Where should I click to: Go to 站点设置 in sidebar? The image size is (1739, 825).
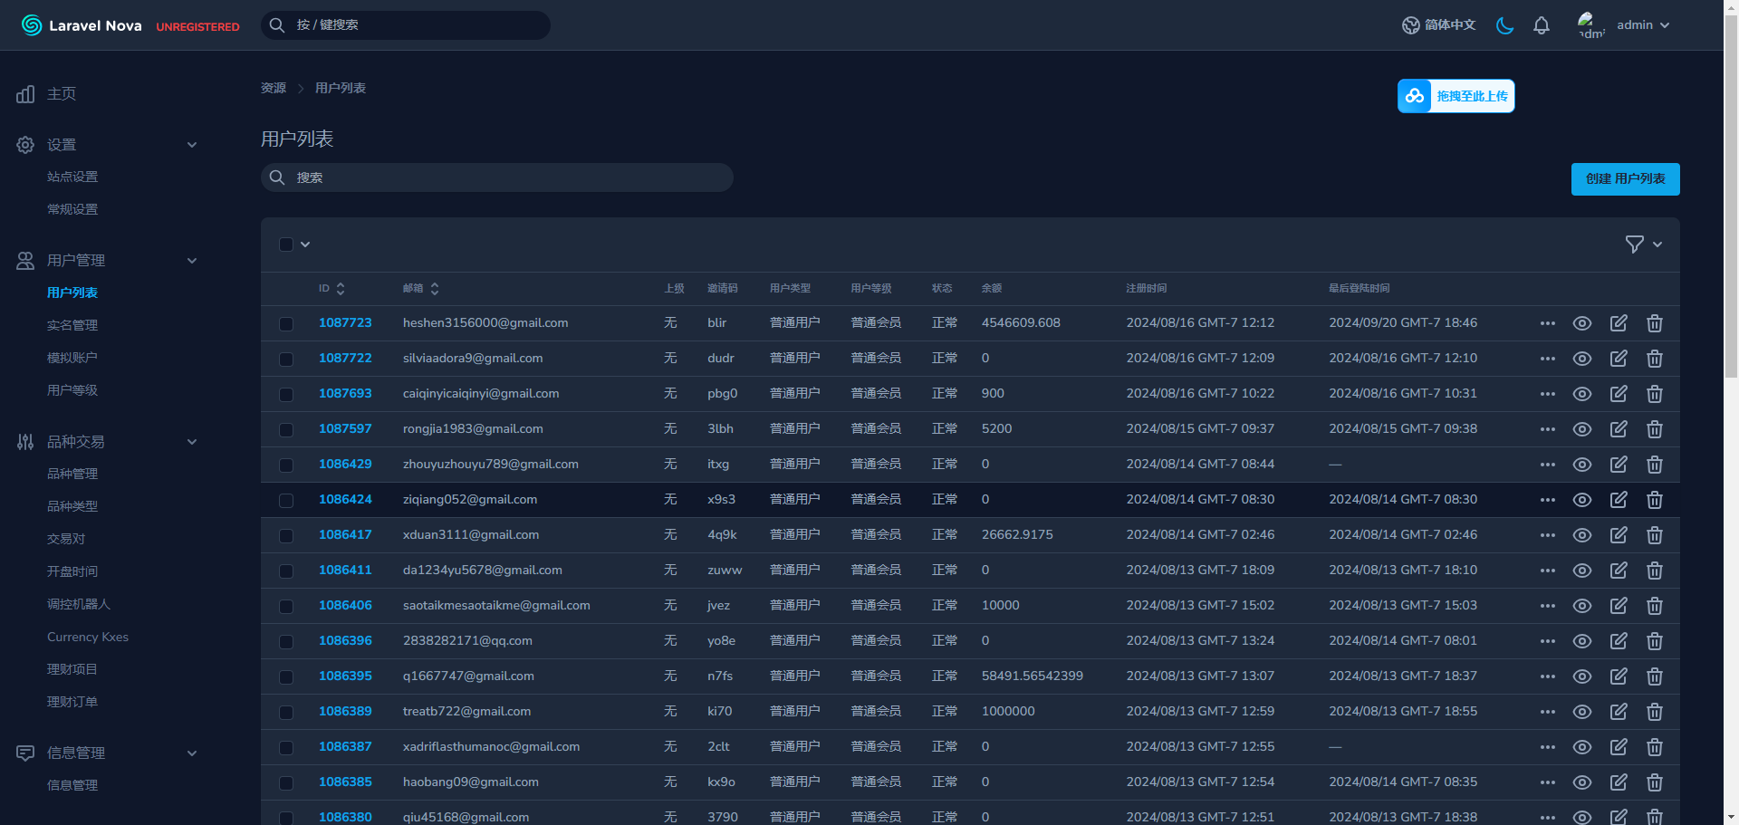click(72, 177)
